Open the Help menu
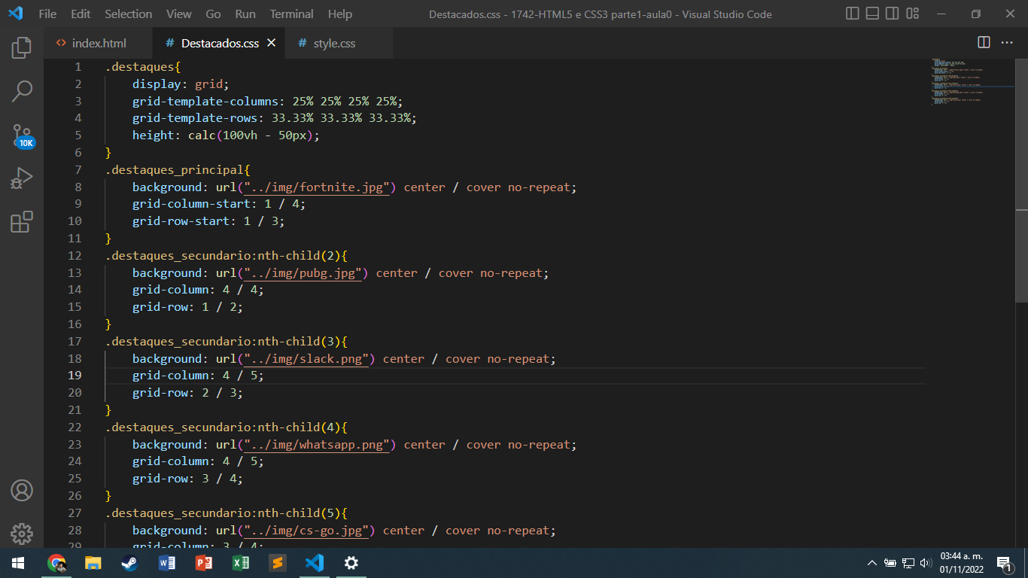1028x578 pixels. [x=340, y=14]
